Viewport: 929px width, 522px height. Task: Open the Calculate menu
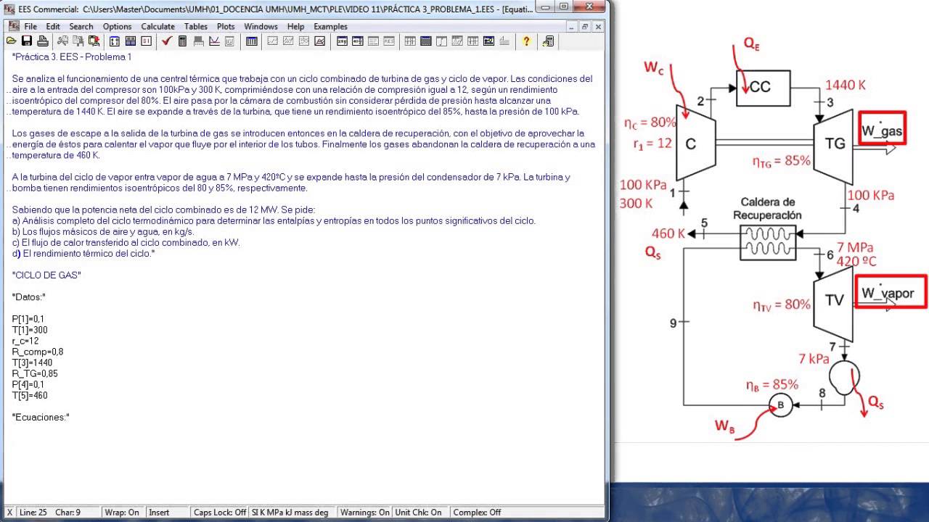tap(157, 26)
